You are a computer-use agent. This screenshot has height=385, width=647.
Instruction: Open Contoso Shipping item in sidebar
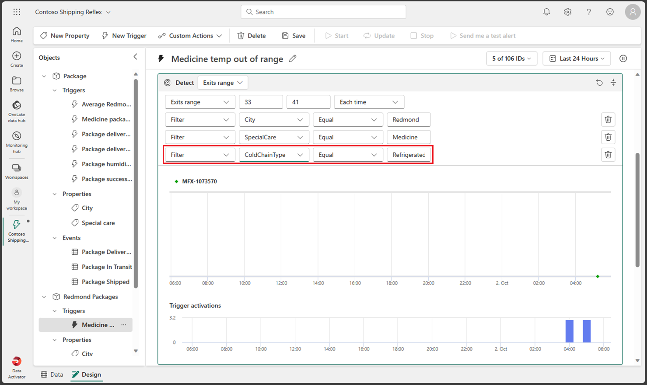17,231
